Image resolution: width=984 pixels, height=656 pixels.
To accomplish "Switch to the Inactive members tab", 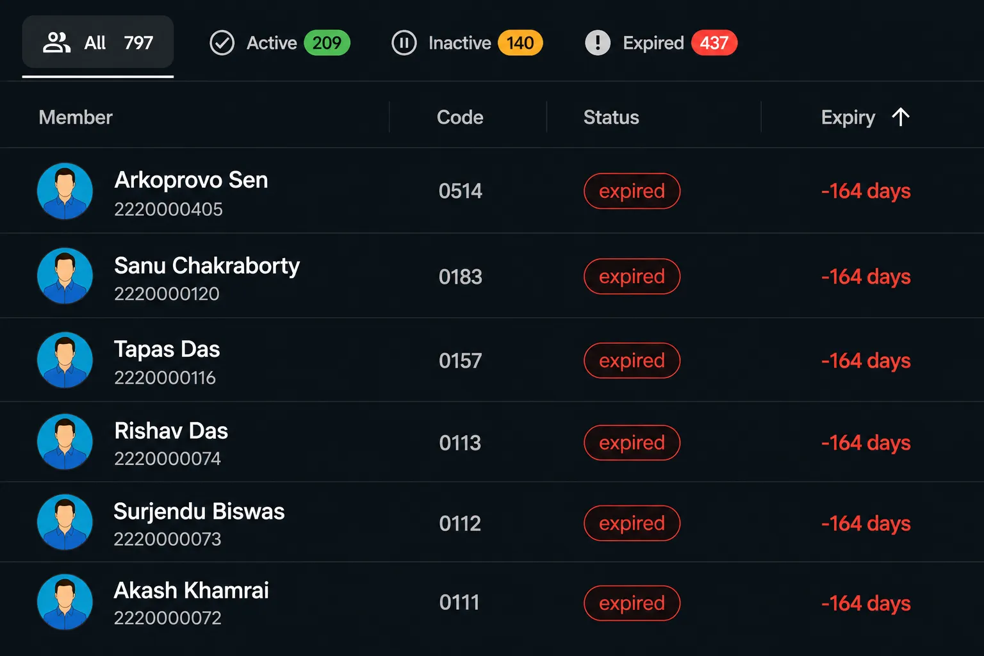I will point(467,43).
